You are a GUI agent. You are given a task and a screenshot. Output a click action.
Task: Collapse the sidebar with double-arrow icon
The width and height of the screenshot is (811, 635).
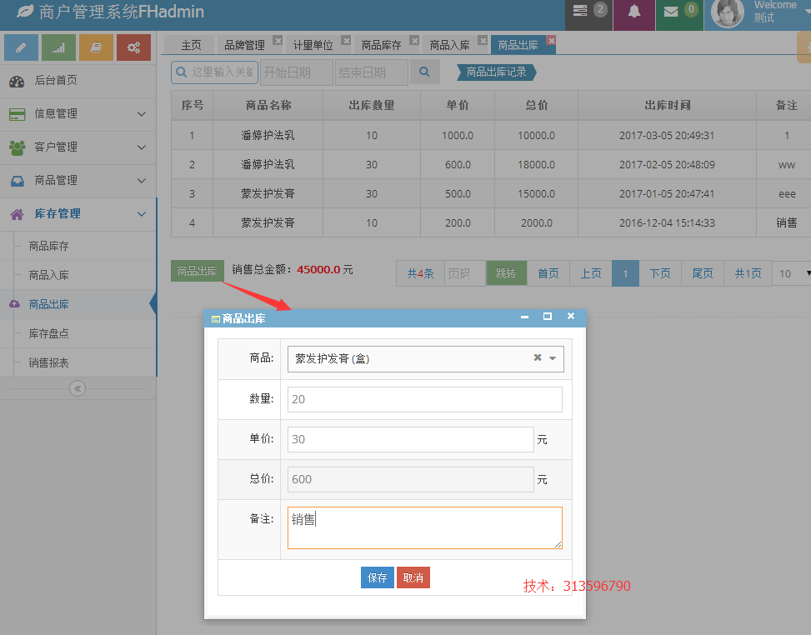(78, 388)
